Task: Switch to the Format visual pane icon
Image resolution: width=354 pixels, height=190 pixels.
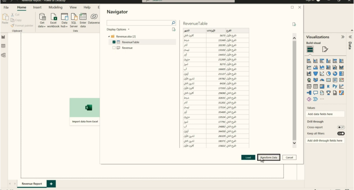Action: [x=325, y=49]
